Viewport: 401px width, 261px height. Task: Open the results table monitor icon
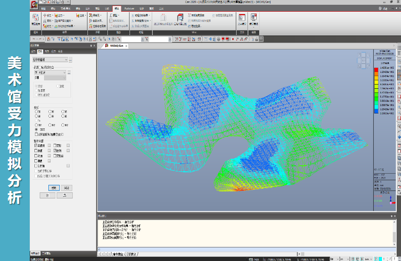(x=254, y=20)
